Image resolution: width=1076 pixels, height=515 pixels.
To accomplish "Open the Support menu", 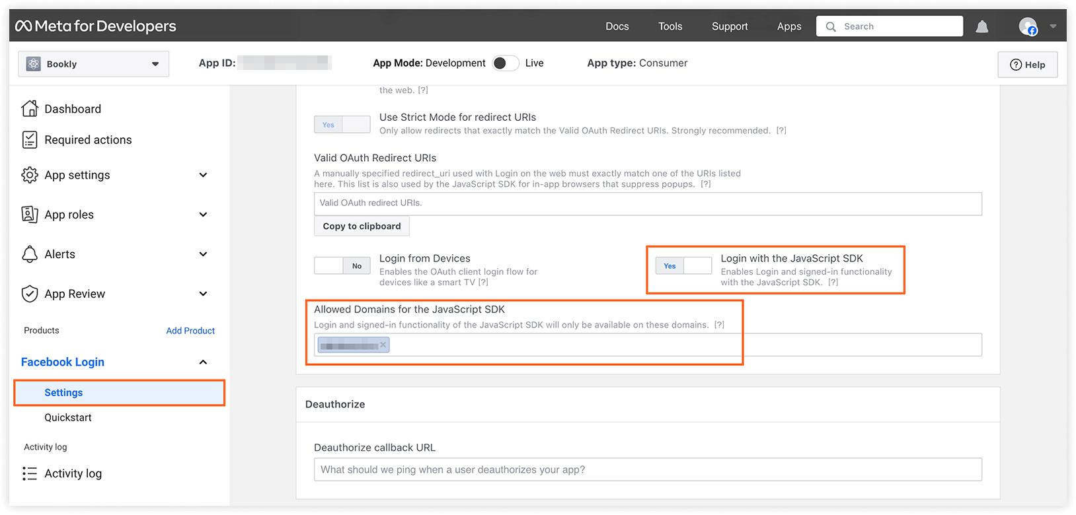I will click(x=730, y=26).
